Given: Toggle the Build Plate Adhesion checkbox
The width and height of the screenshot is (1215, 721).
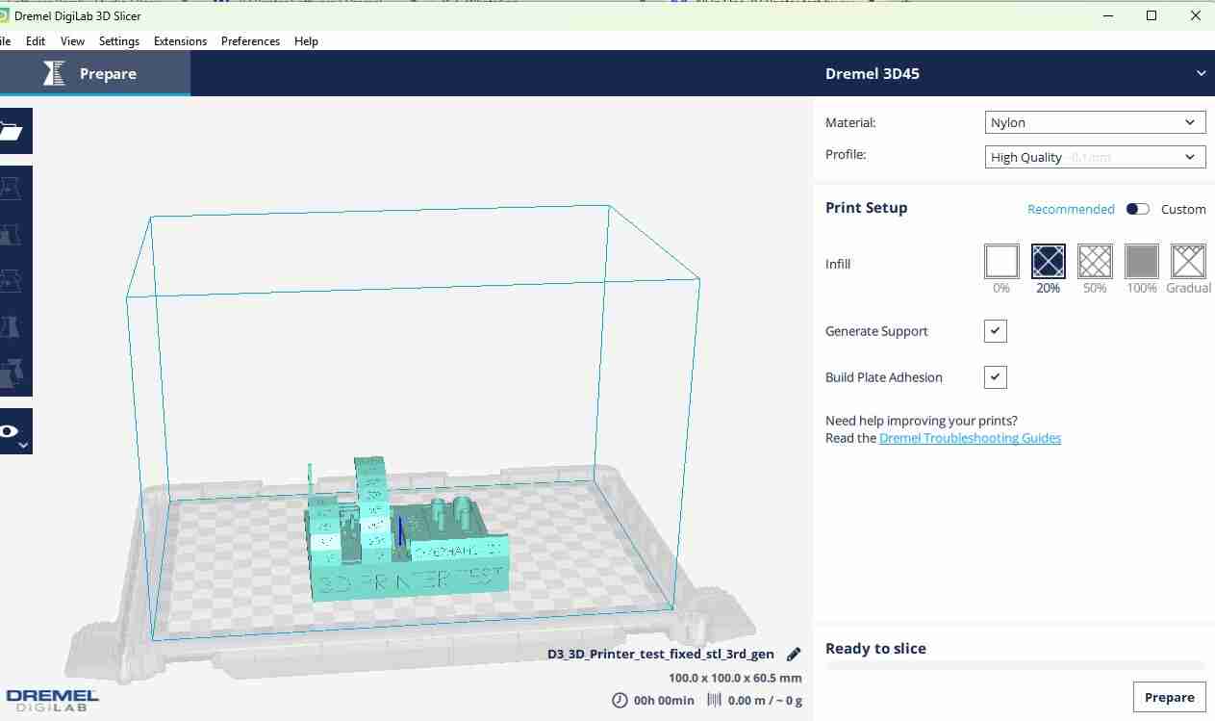Looking at the screenshot, I should [996, 377].
